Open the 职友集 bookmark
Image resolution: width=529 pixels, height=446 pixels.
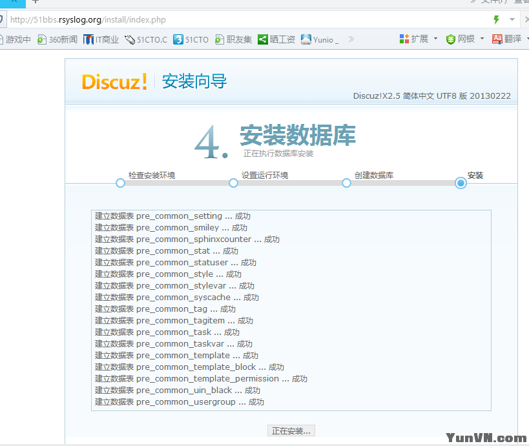[233, 39]
